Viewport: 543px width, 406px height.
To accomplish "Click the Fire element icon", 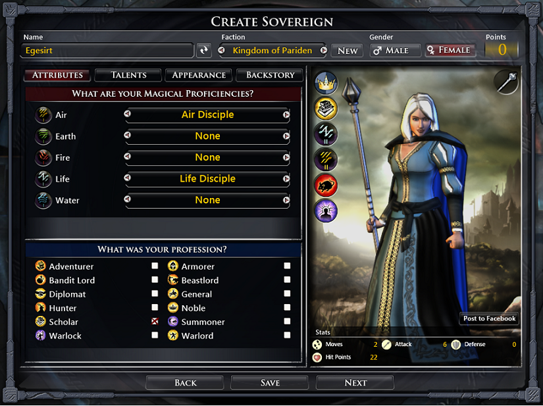I will coord(43,158).
